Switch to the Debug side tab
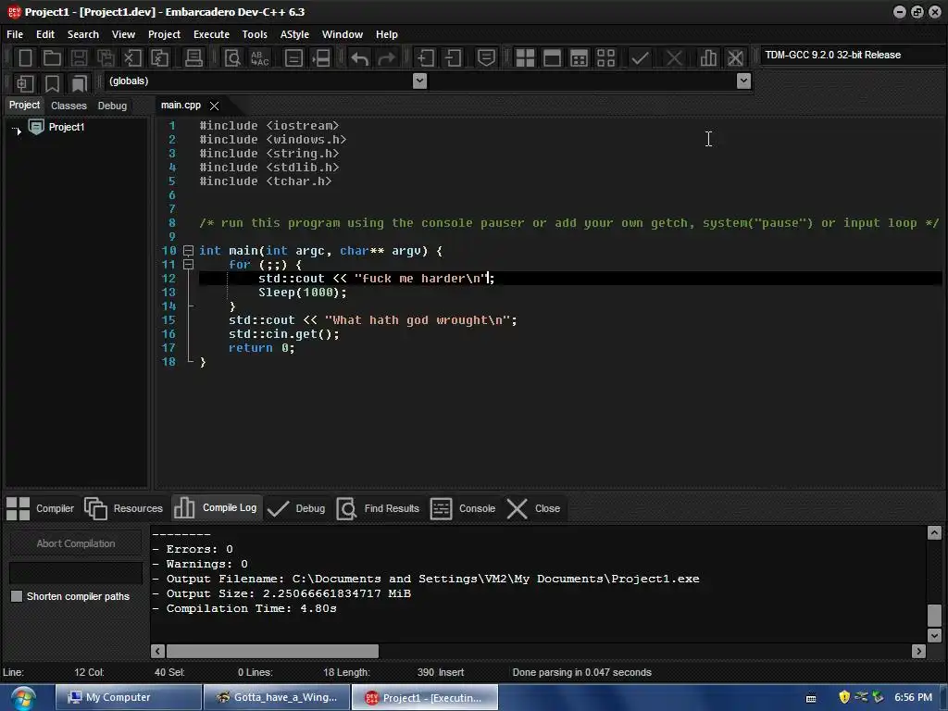The height and width of the screenshot is (711, 948). click(x=112, y=106)
